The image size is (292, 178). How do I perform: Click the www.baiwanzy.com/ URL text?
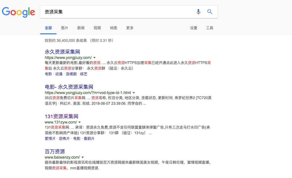tap(62, 157)
